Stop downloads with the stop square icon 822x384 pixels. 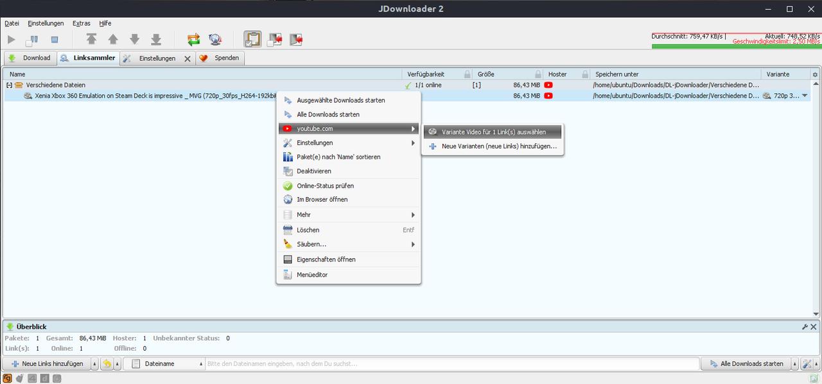click(x=55, y=40)
